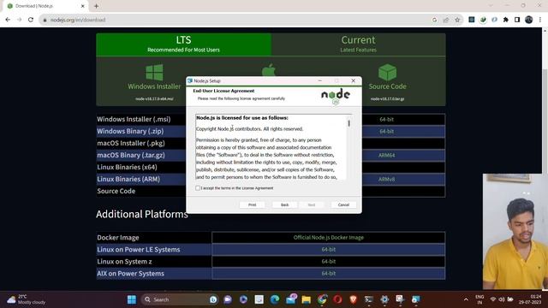
Task: Click the Linux Binaries (x64) row label
Action: click(x=128, y=168)
